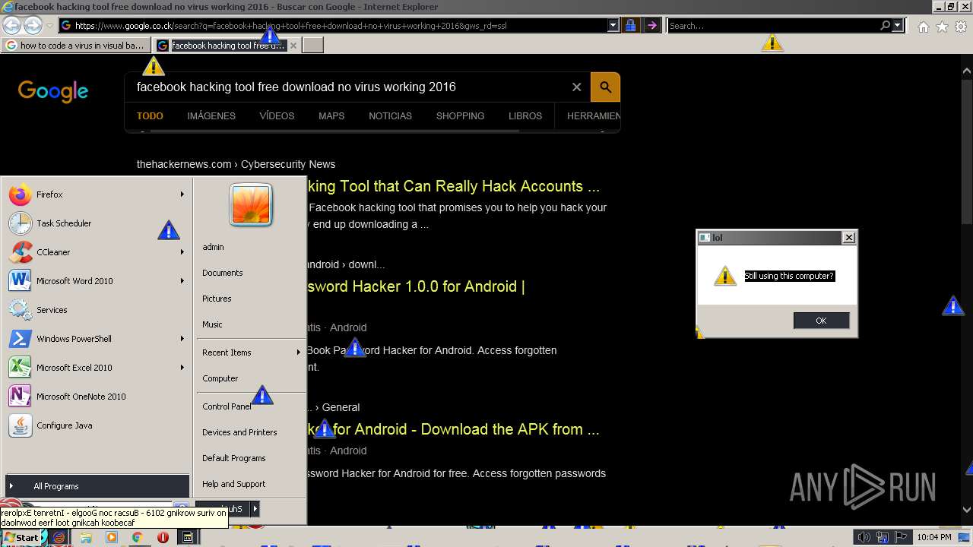Screen dimensions: 973x547
Task: Open IE Tools gear menu
Action: tap(961, 27)
